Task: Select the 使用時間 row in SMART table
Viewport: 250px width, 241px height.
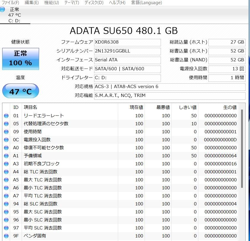Action: pyautogui.click(x=120, y=132)
